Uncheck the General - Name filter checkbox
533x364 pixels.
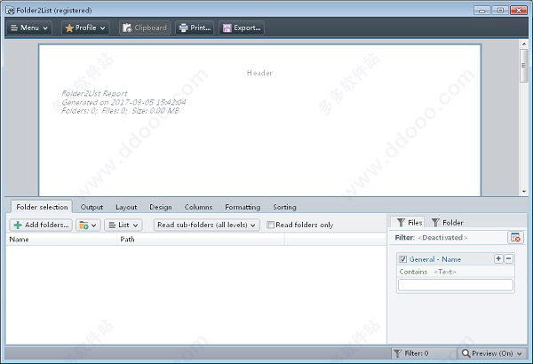(x=402, y=259)
